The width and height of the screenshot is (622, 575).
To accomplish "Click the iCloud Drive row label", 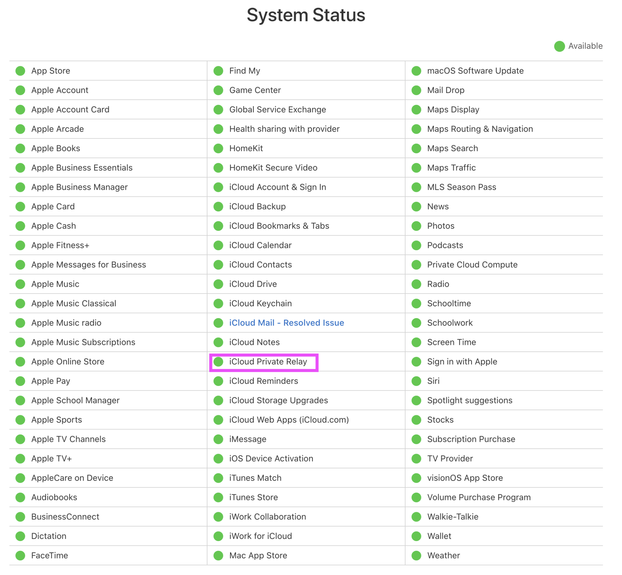I will click(x=253, y=284).
